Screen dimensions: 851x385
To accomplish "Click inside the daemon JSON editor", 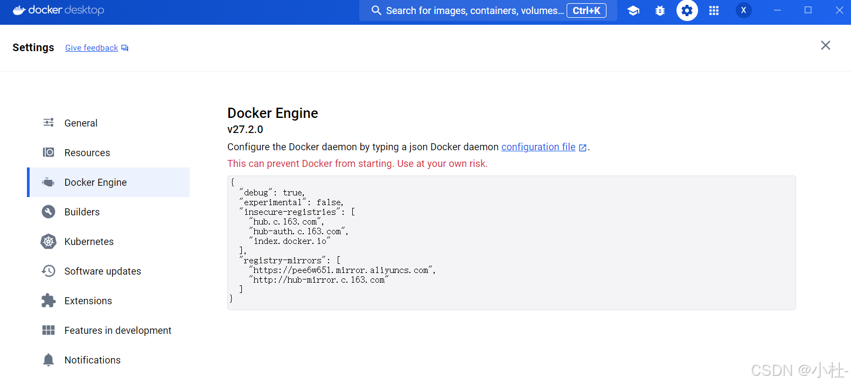I will [x=512, y=243].
